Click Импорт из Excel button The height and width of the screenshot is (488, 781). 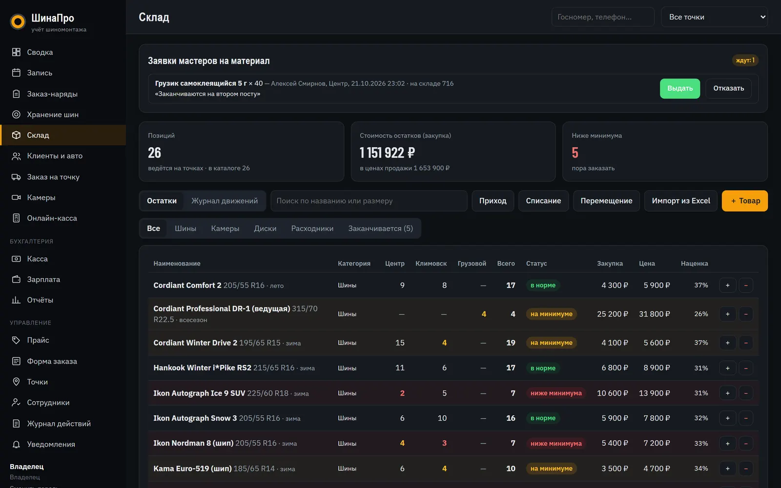coord(681,201)
